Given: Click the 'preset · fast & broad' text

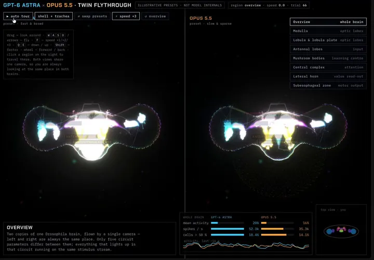Looking at the screenshot, I should pyautogui.click(x=23, y=23).
